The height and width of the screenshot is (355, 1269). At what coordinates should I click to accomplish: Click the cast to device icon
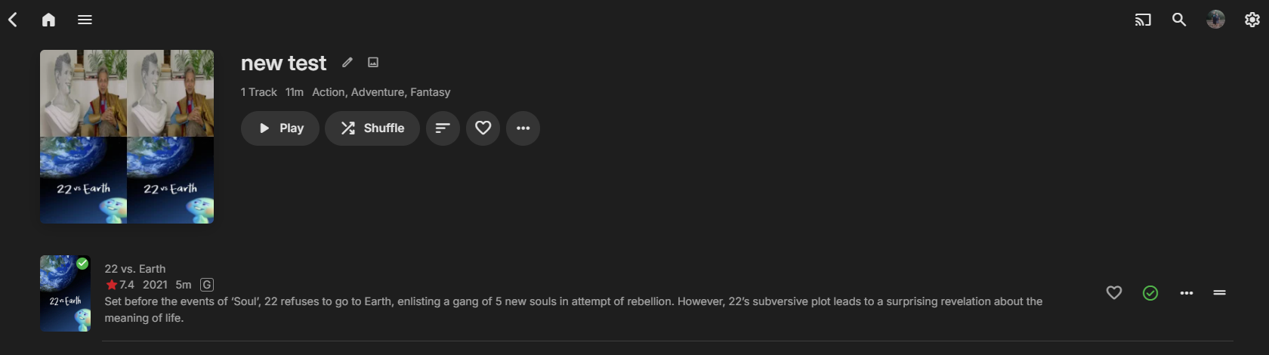(x=1143, y=20)
